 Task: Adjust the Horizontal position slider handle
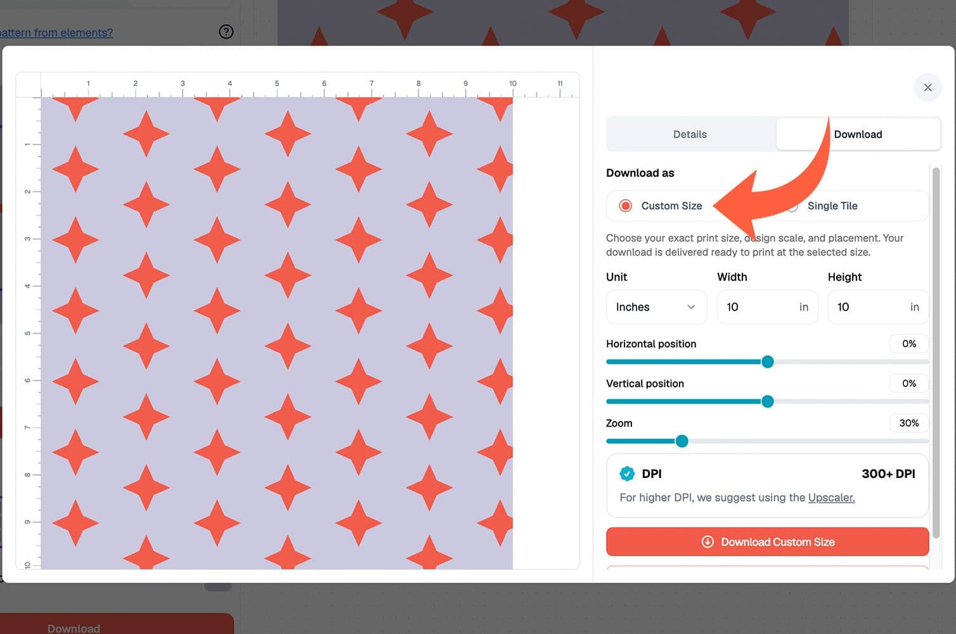(x=767, y=362)
